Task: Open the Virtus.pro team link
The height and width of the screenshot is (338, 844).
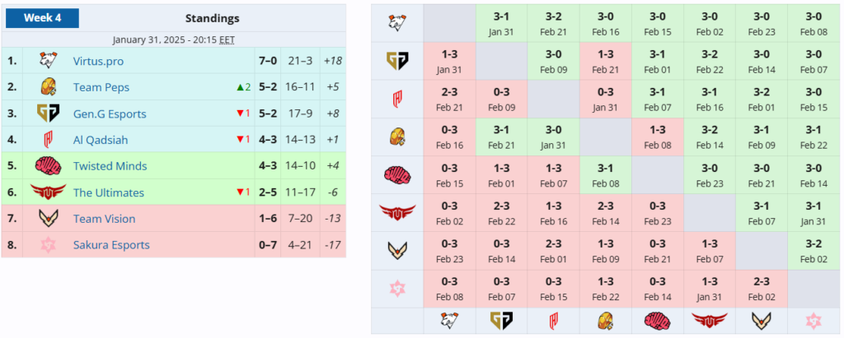Action: click(99, 61)
